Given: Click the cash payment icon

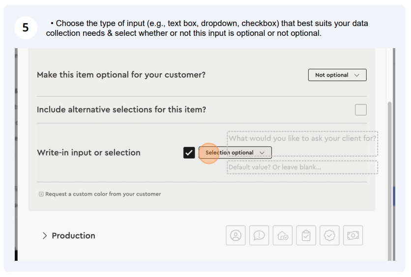Looking at the screenshot, I should pyautogui.click(x=353, y=235).
